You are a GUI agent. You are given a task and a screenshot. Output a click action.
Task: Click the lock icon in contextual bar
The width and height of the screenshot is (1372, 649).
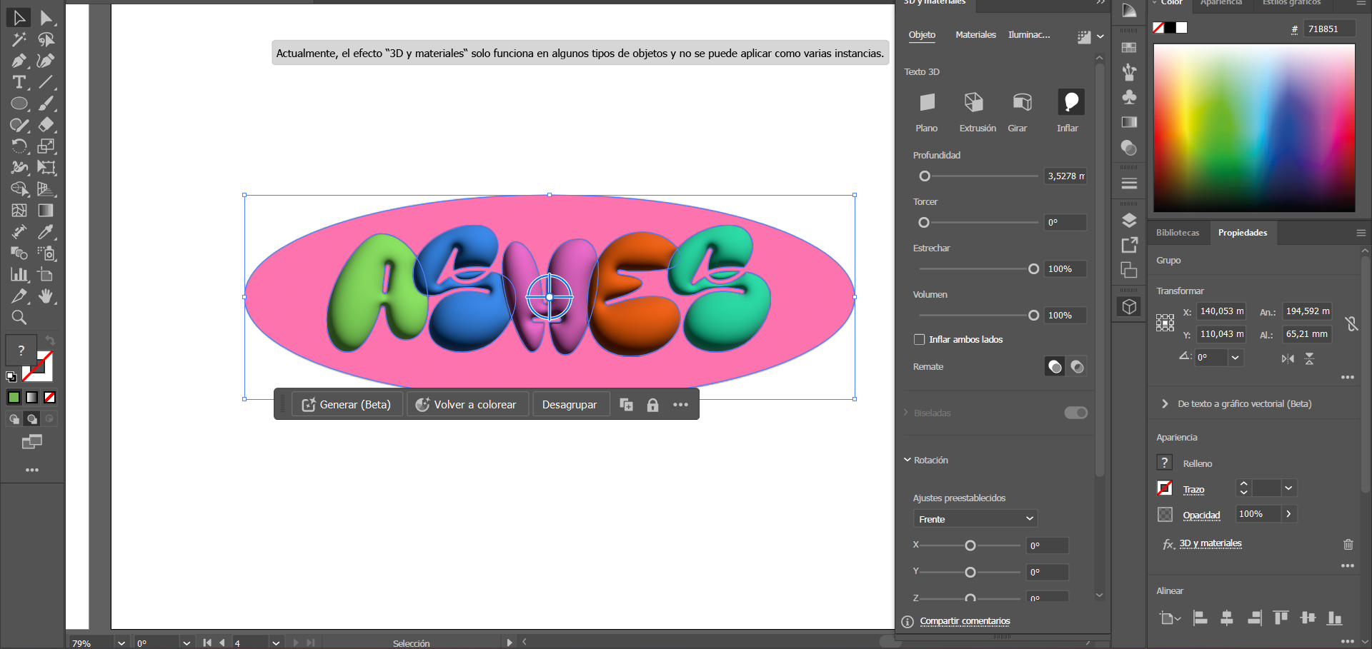[652, 405]
